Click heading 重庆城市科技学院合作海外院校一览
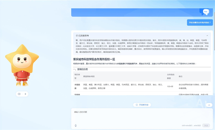The width and height of the screenshot is (215, 130). click(x=94, y=59)
